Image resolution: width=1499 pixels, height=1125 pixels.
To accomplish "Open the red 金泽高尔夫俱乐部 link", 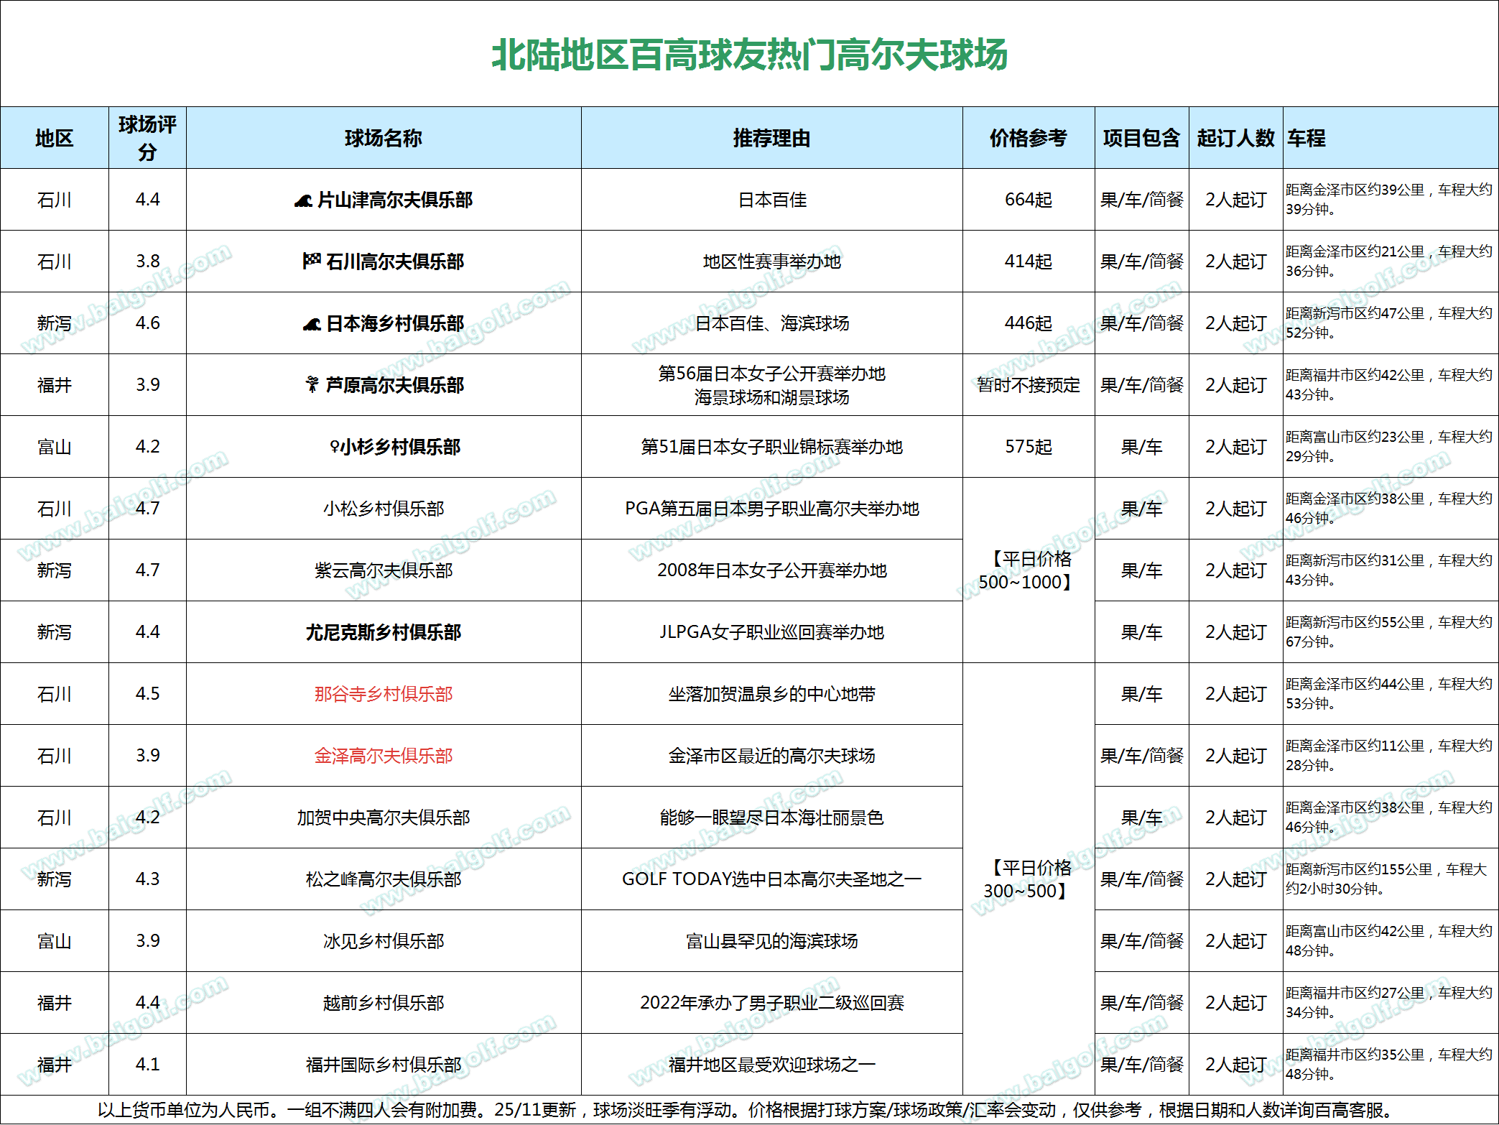I will point(384,756).
